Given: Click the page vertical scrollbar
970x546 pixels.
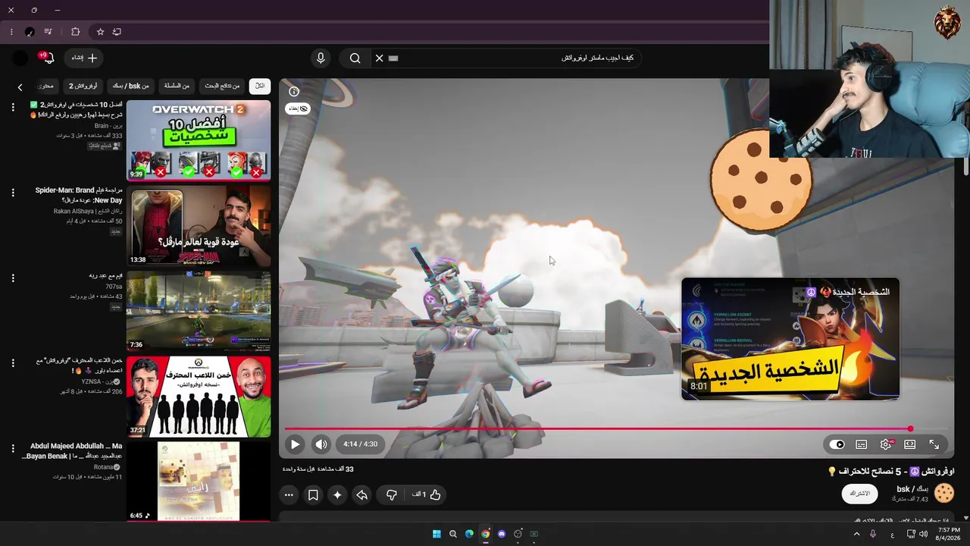Looking at the screenshot, I should coord(966,167).
